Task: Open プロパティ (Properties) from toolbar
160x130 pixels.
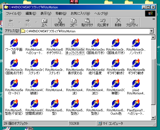Action: point(132,23)
